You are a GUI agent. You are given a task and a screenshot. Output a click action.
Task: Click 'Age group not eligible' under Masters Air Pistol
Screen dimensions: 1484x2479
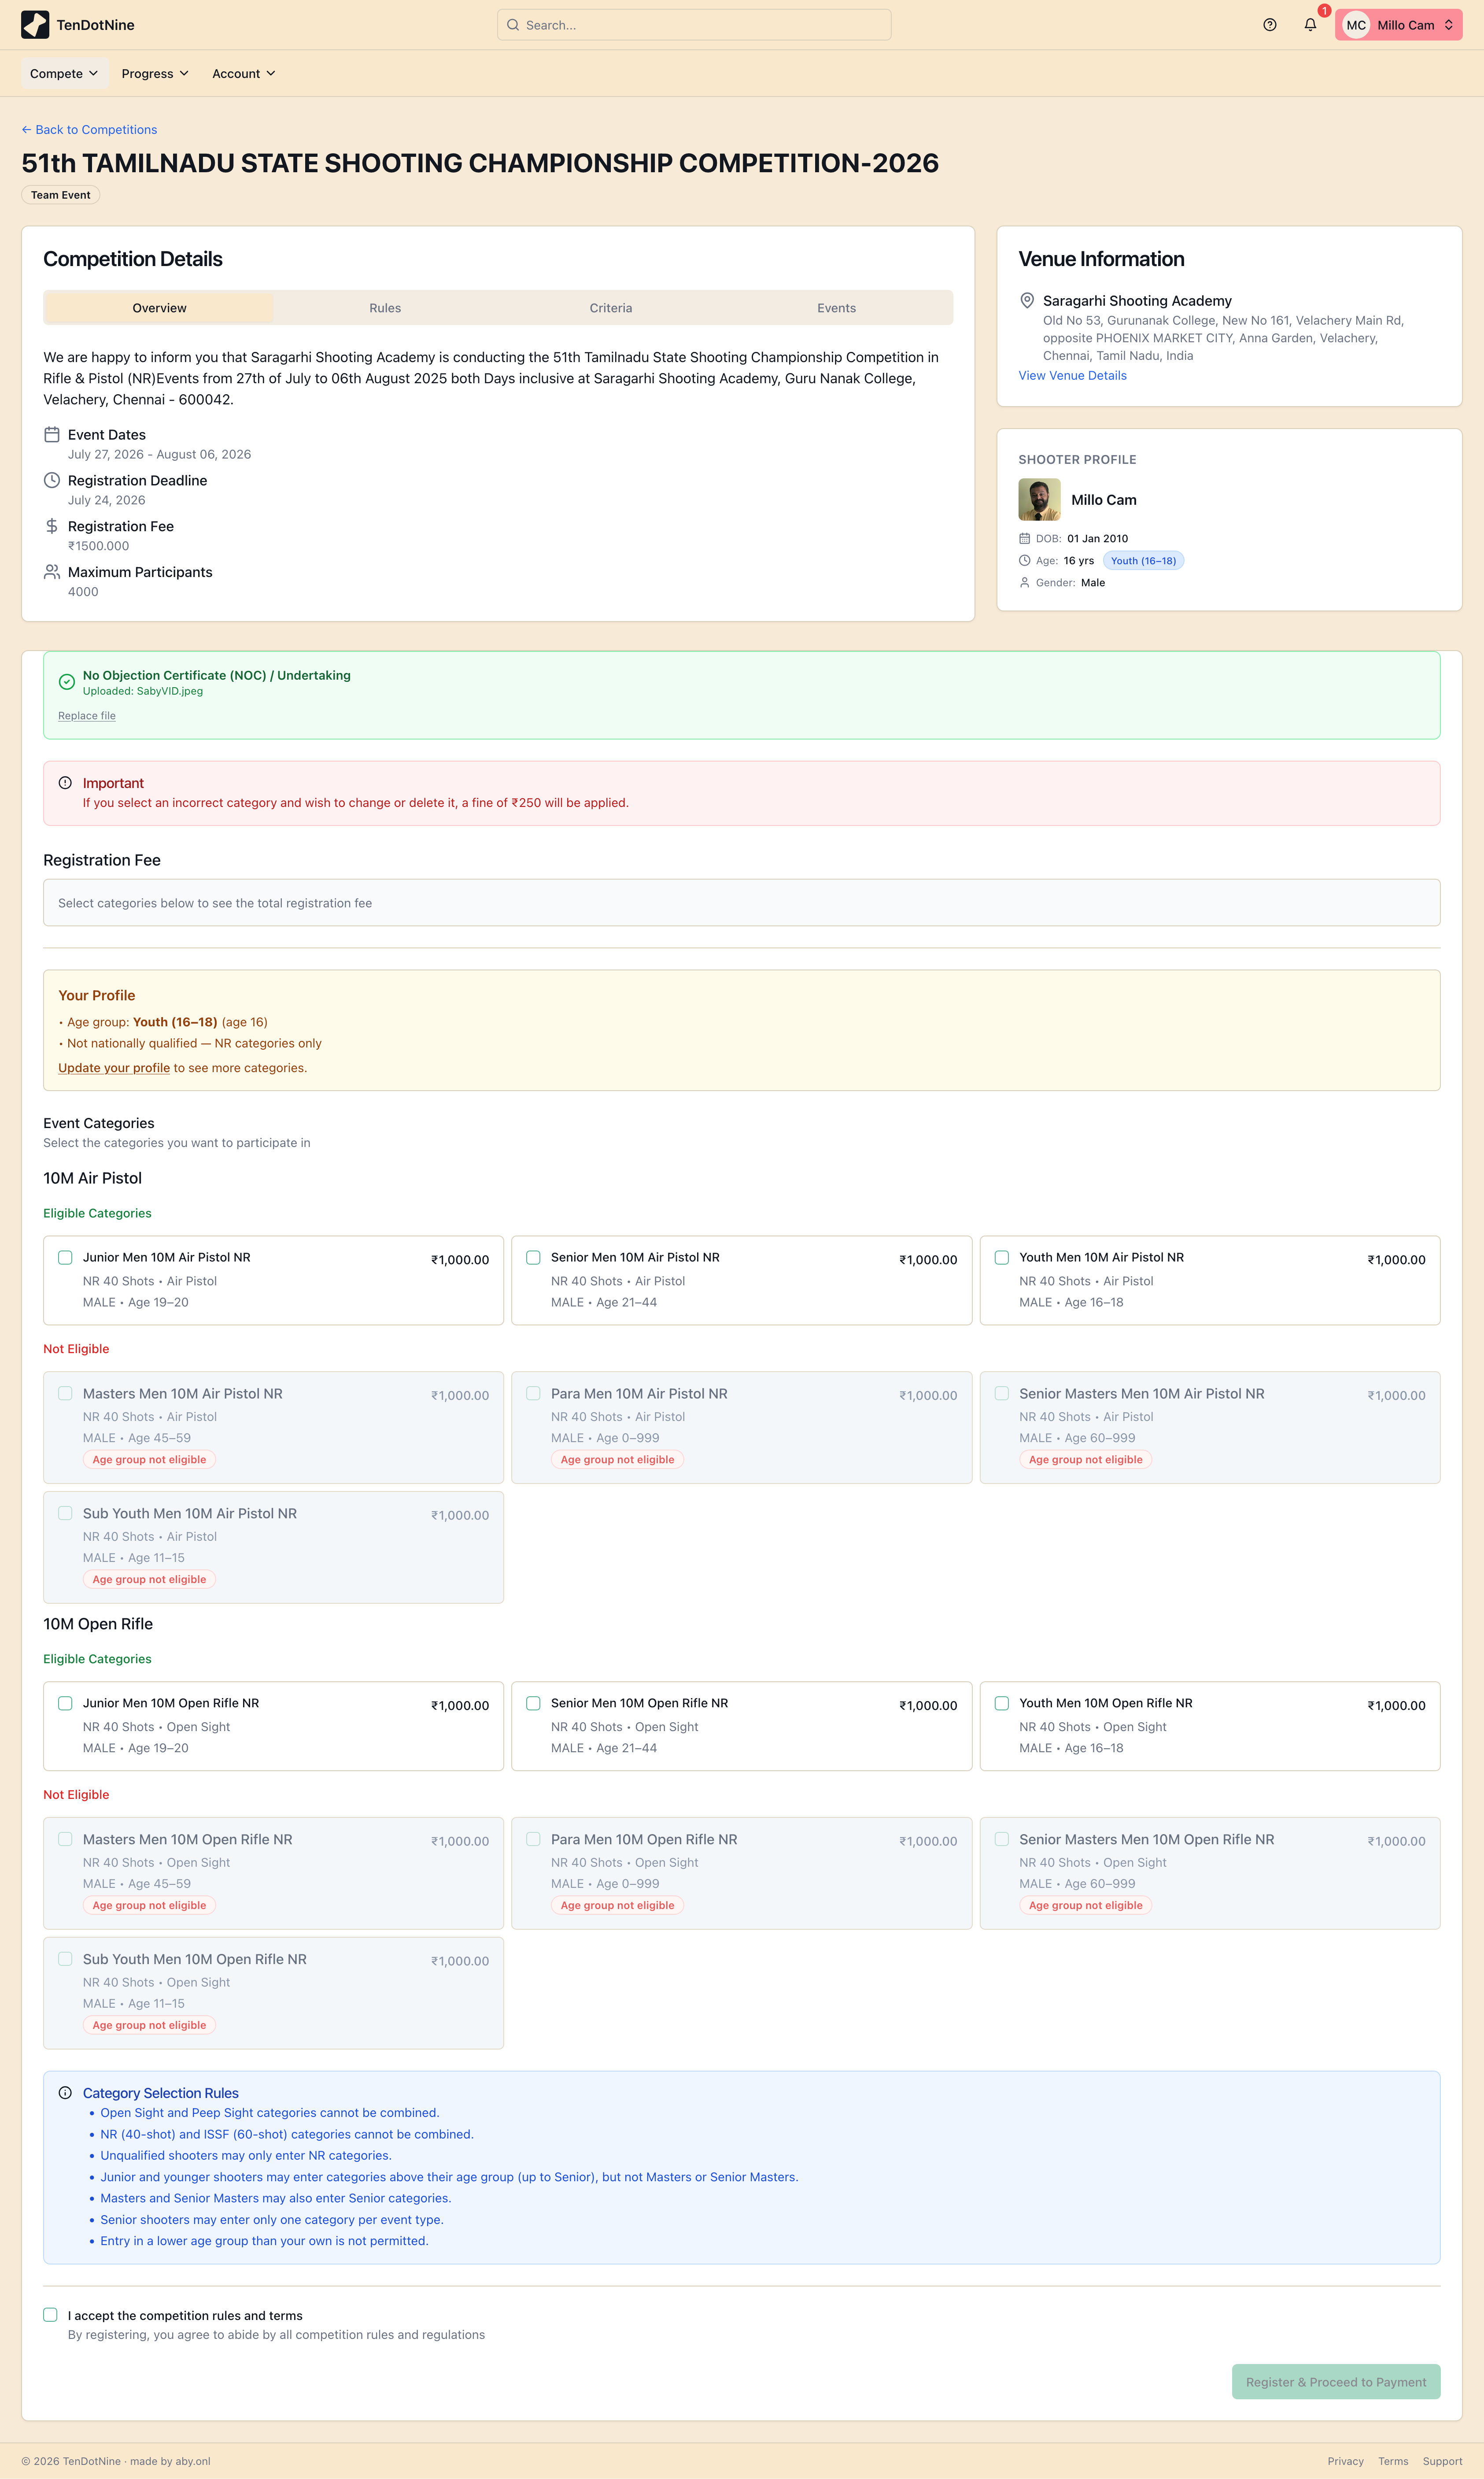[x=149, y=1460]
